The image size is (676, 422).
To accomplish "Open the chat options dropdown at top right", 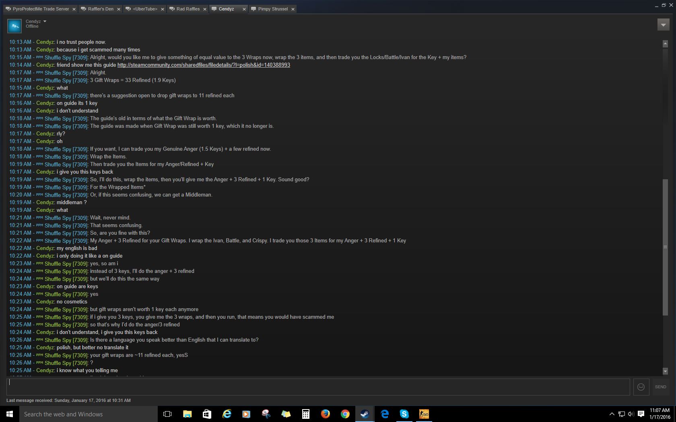I will (x=663, y=25).
